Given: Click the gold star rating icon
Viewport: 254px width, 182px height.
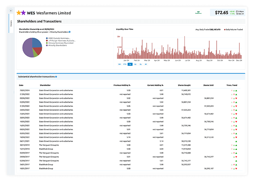Looking at the screenshot, I should coord(19,13).
